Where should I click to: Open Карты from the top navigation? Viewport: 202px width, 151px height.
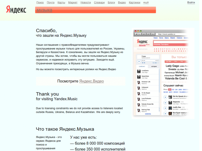tap(61, 3)
